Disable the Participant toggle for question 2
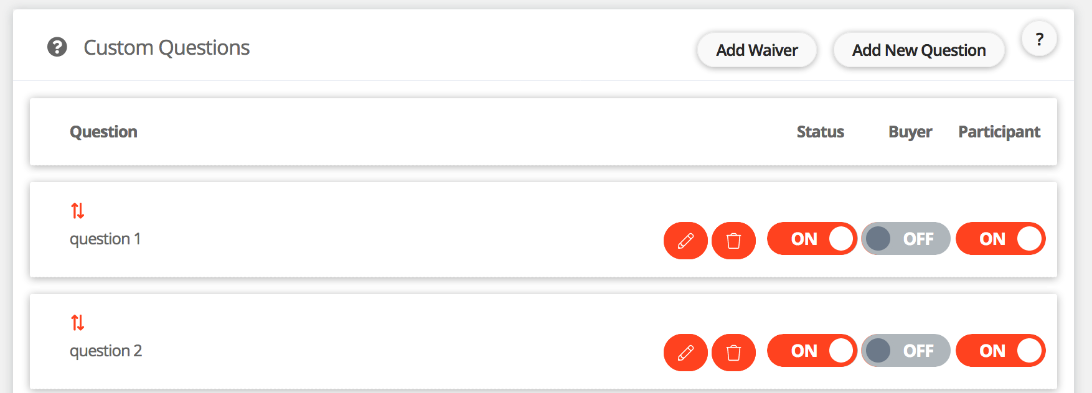Screen dimensions: 1092x393 (1000, 351)
